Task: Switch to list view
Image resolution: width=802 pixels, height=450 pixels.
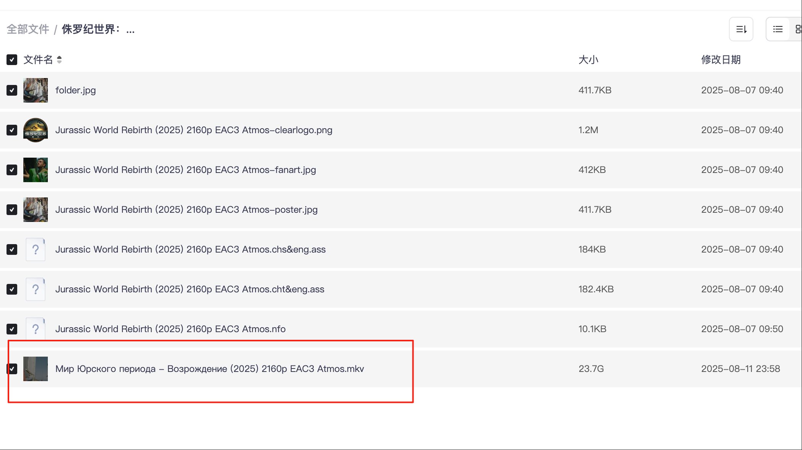Action: [x=778, y=29]
